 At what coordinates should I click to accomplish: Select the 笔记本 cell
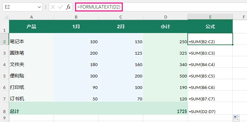coord(31,39)
